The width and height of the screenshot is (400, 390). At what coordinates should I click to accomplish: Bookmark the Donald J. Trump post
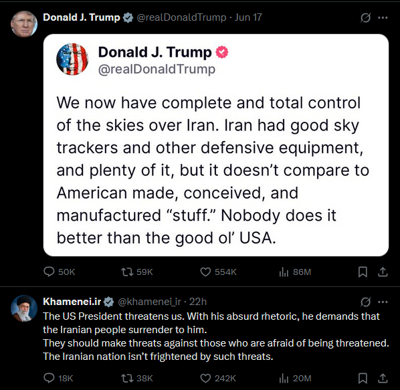363,272
